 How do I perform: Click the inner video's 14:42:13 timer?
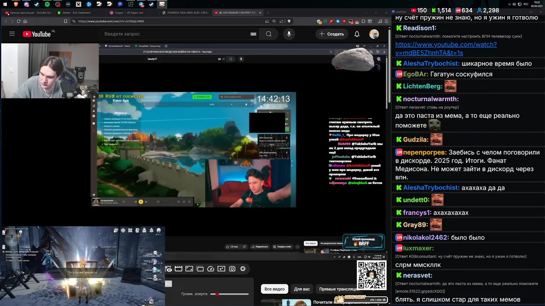click(x=273, y=99)
